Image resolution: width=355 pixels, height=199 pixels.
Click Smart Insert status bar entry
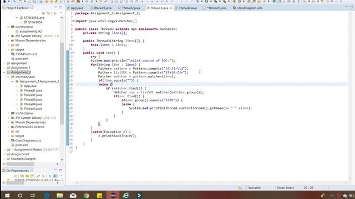click(x=285, y=188)
